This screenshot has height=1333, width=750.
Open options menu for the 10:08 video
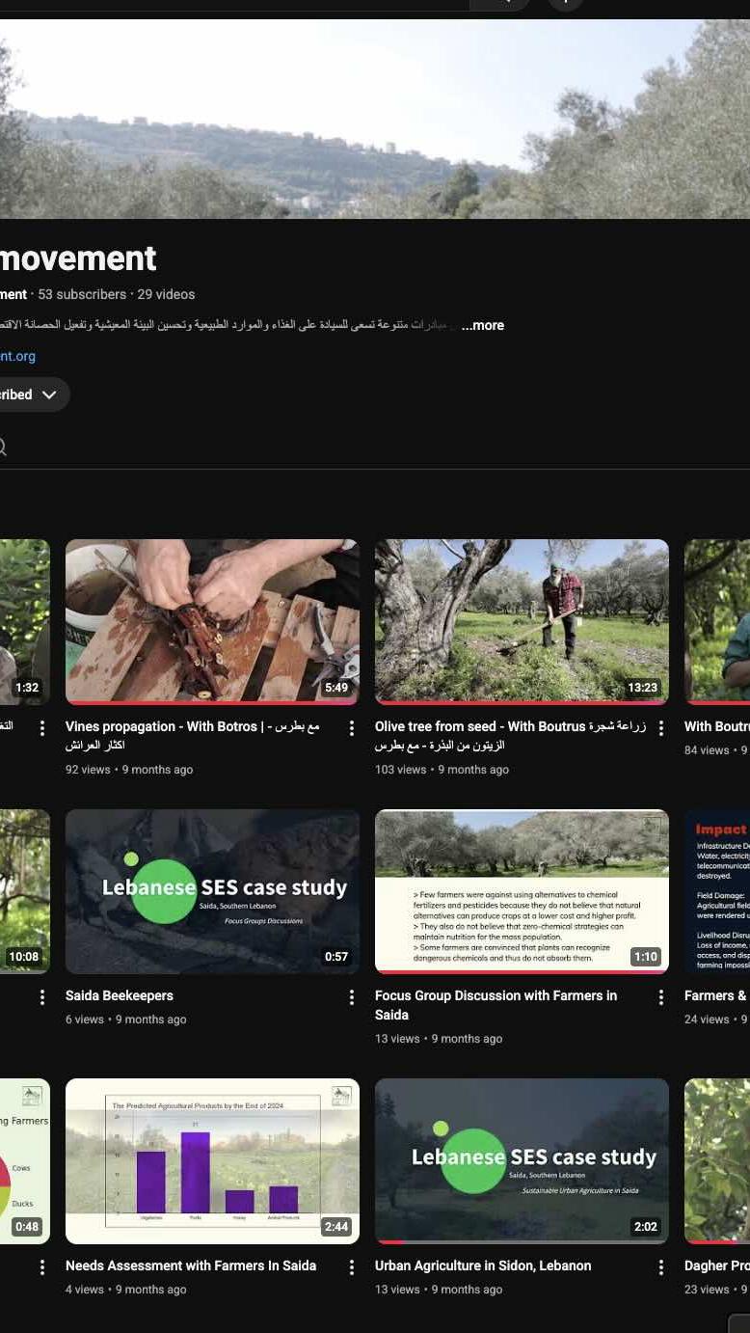pos(42,997)
